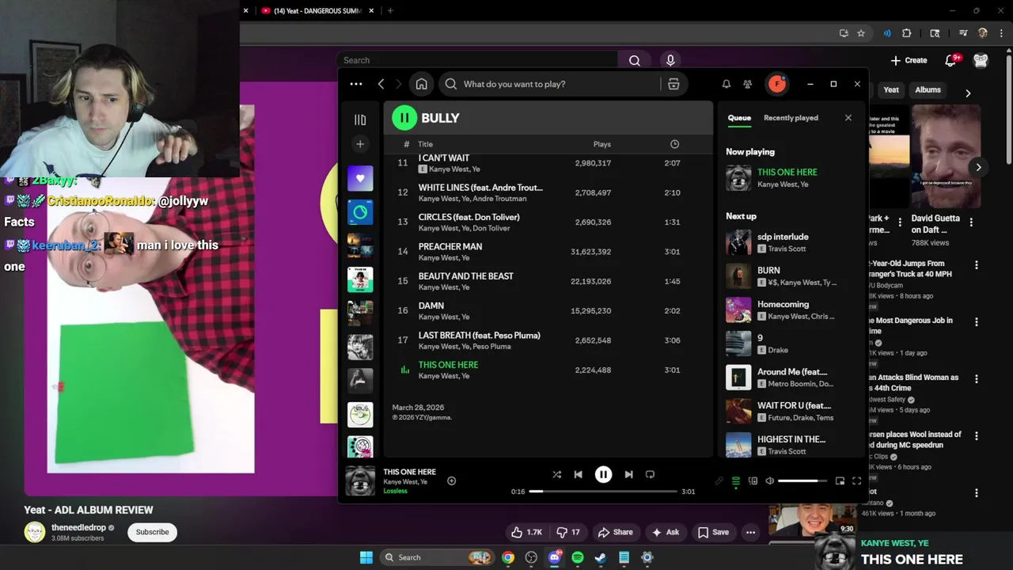The width and height of the screenshot is (1013, 570).
Task: Play track LAST BREATH feat. Peso Pluma
Action: click(548, 340)
